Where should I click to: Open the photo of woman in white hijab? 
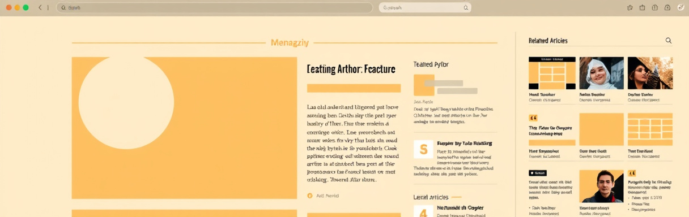[x=601, y=73]
